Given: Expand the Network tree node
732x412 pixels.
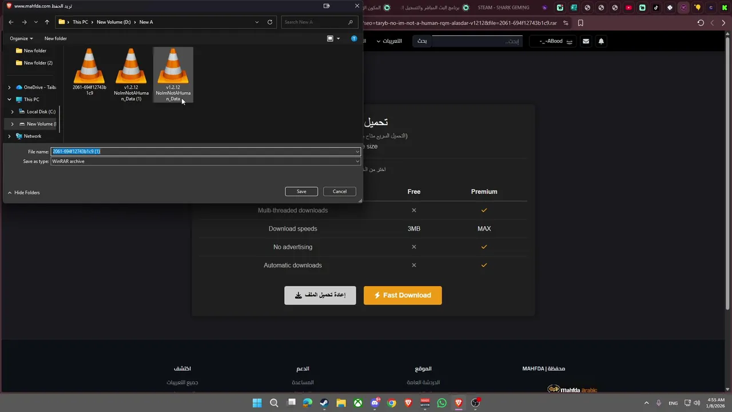Looking at the screenshot, I should tap(9, 136).
